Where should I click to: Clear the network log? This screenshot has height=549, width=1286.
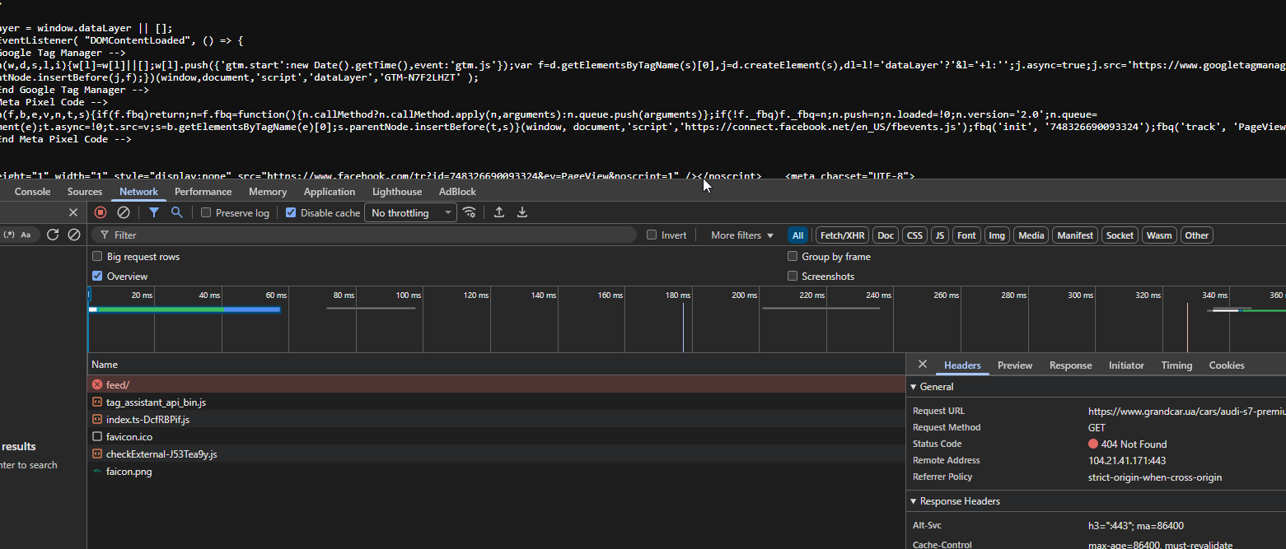(124, 212)
